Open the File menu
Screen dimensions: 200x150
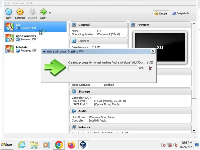point(7,3)
